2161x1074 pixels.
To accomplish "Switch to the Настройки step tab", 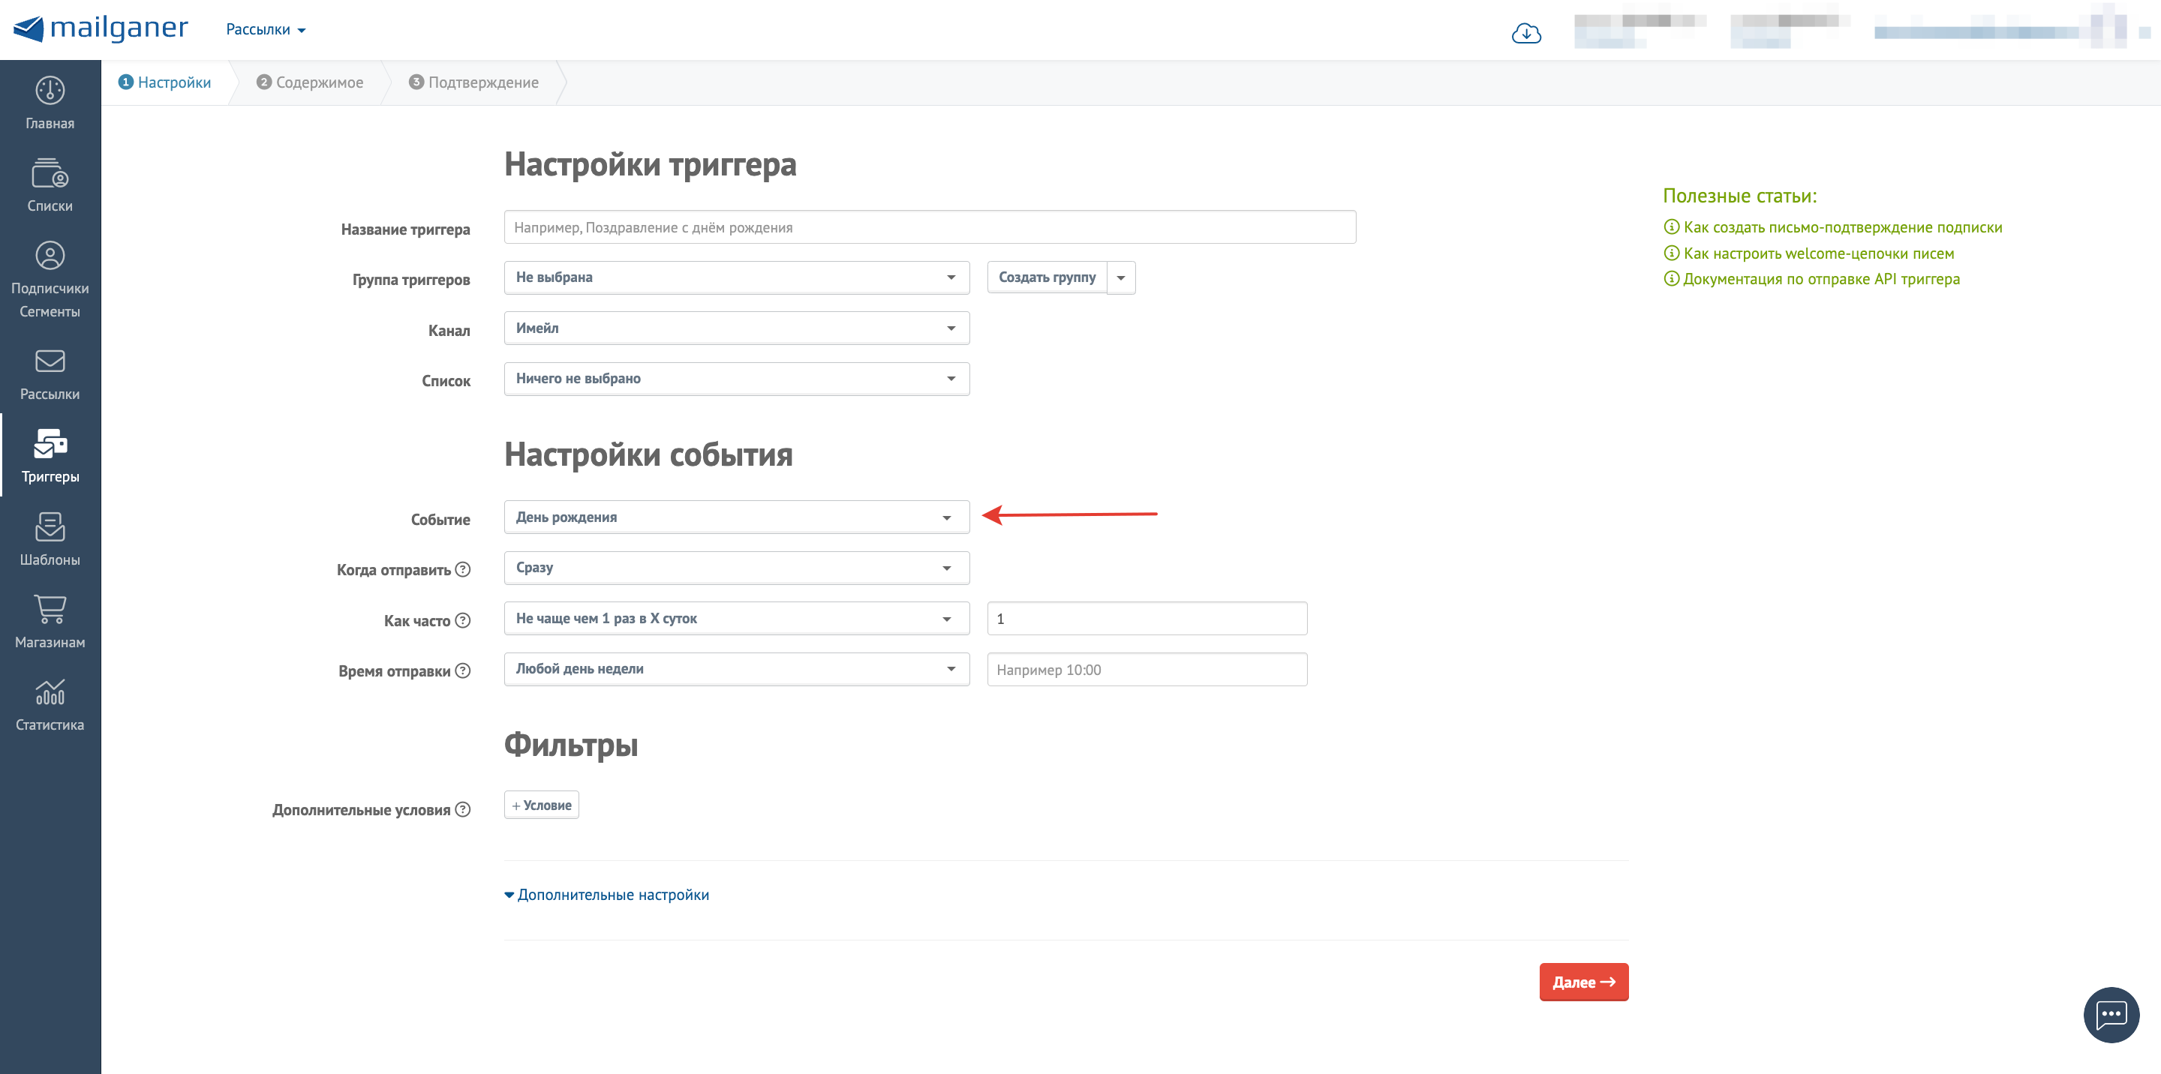I will pyautogui.click(x=165, y=82).
